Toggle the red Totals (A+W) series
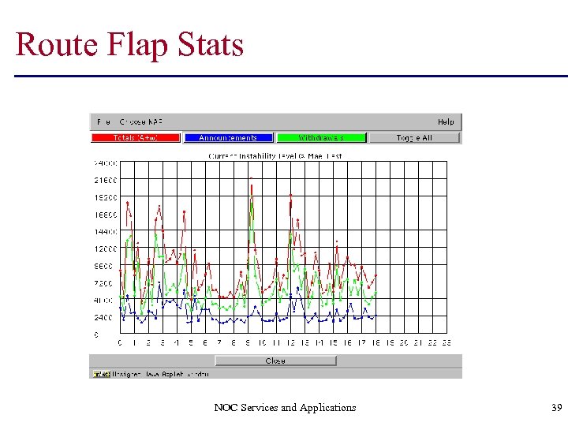568x426 pixels. click(x=136, y=137)
